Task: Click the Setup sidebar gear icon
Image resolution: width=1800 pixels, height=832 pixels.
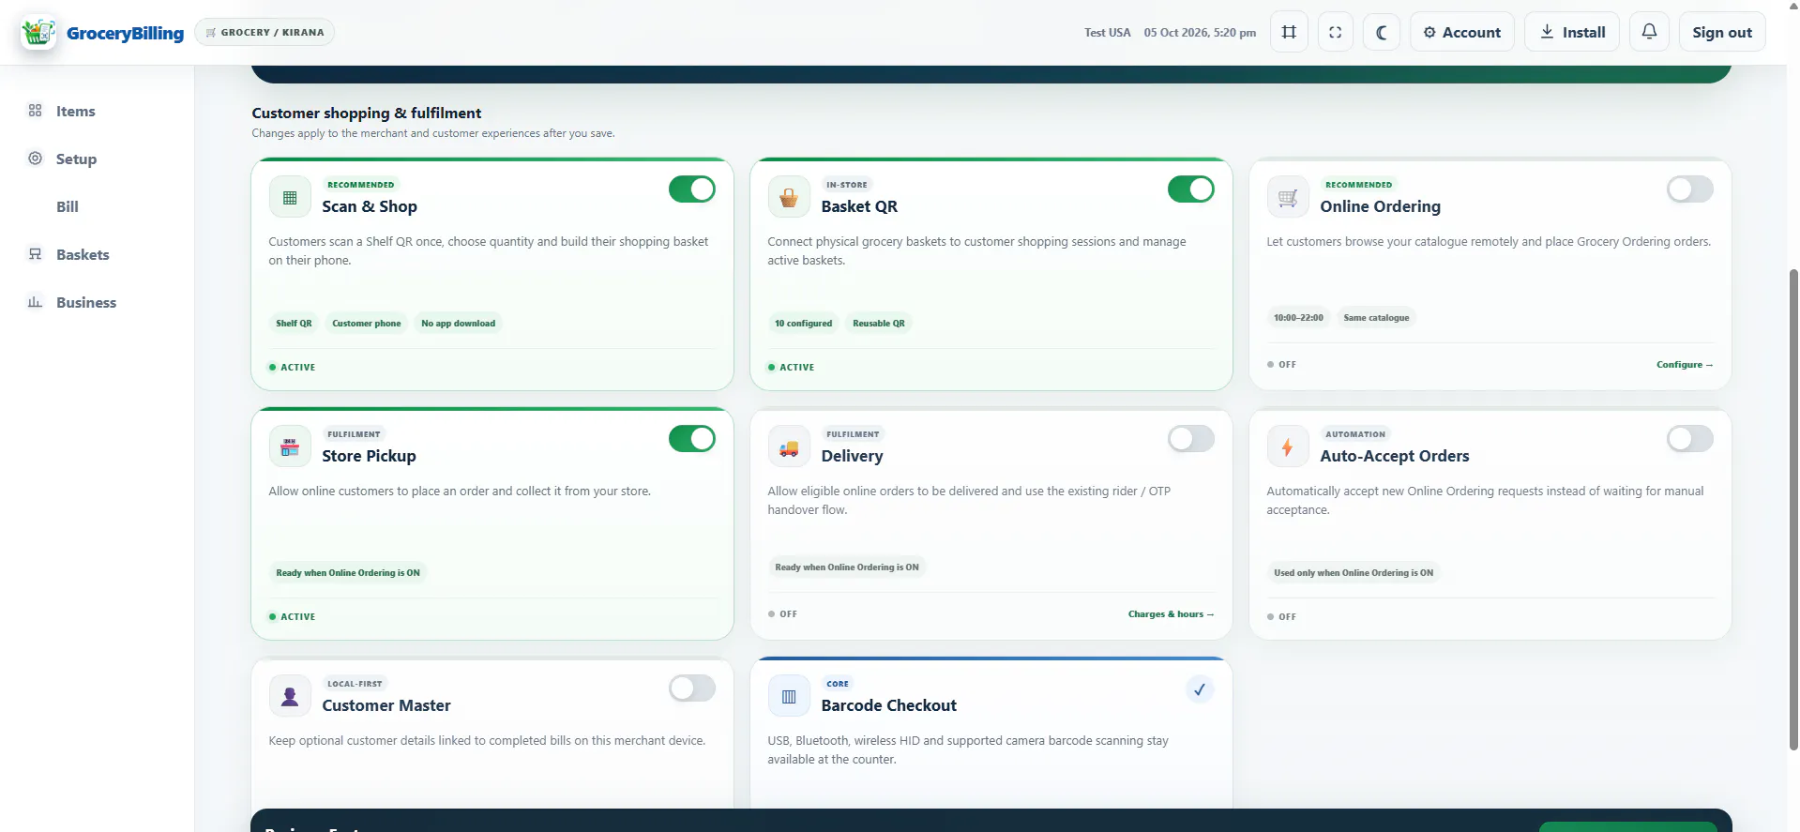Action: point(36,159)
